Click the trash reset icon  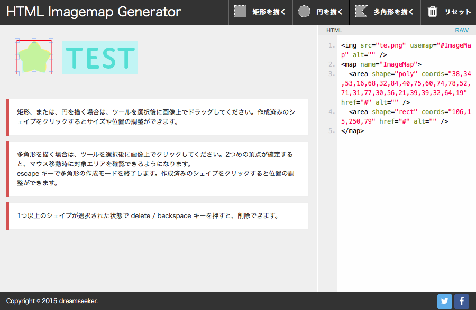tap(432, 12)
